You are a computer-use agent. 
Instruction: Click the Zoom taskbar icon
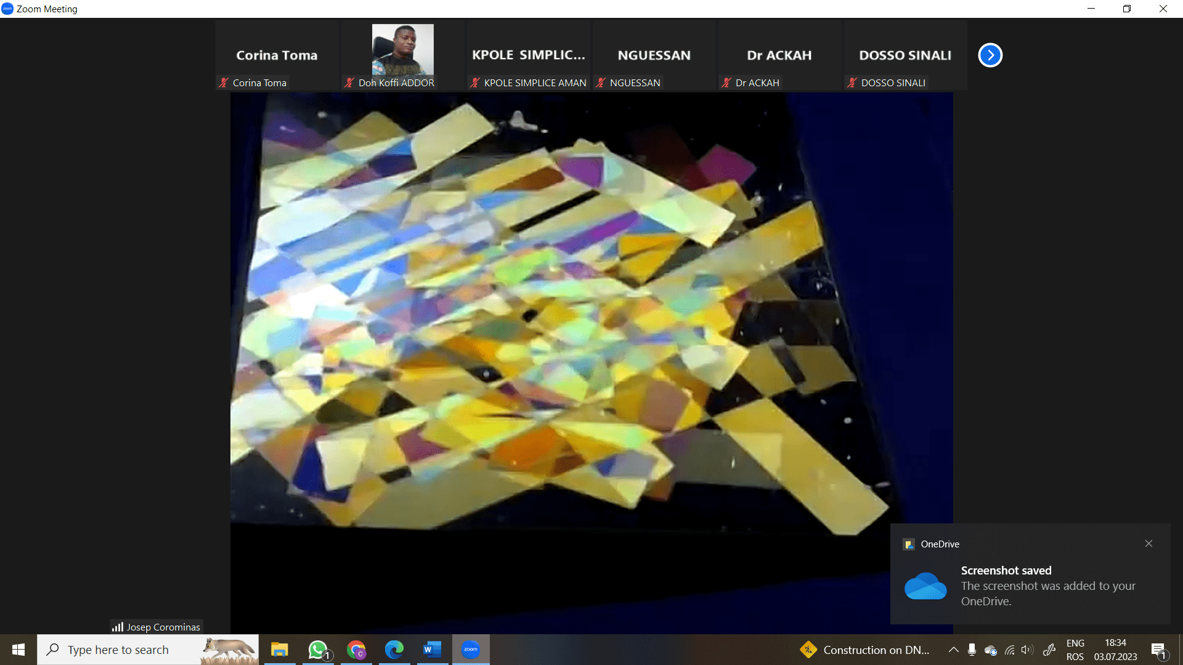tap(471, 650)
